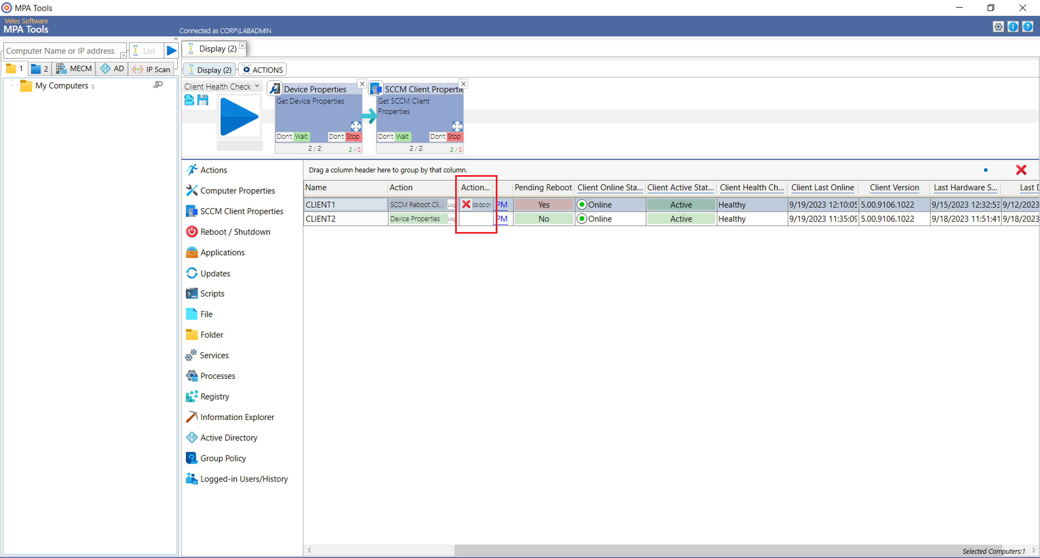The width and height of the screenshot is (1040, 558).
Task: Sort by the Client Last Online column header
Action: pos(823,187)
